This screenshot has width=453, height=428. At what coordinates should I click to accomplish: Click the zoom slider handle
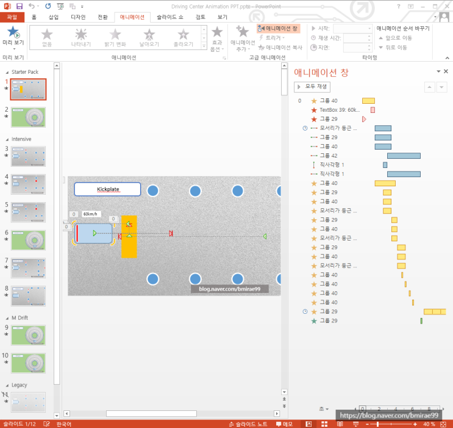pos(377,424)
